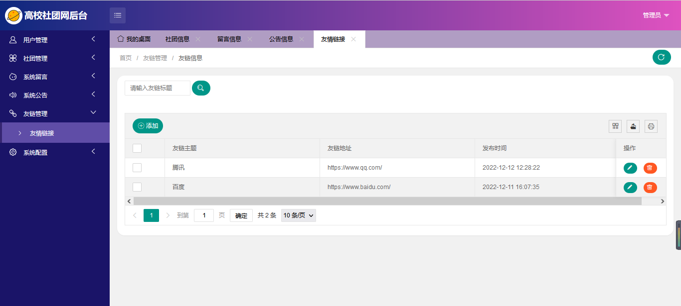Click the planet logo icon
Viewport: 681px width, 306px height.
tap(13, 15)
